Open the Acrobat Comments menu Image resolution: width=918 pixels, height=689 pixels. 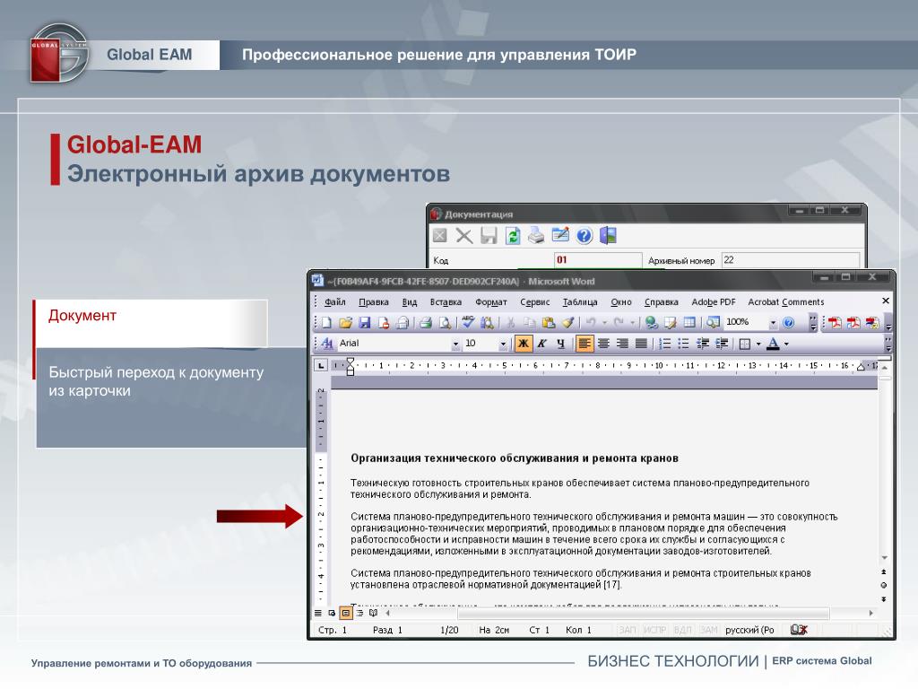pos(785,301)
